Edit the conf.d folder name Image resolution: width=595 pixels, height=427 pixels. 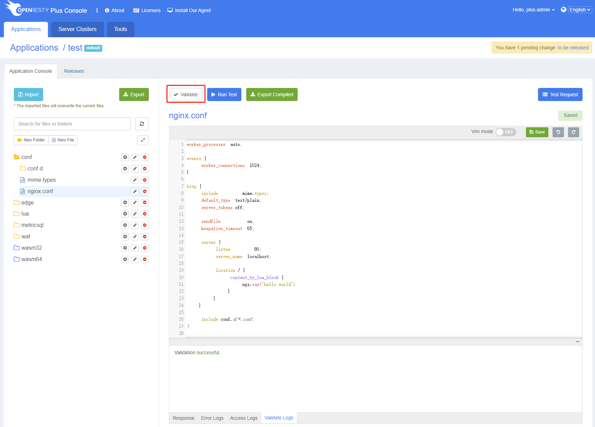tap(135, 169)
